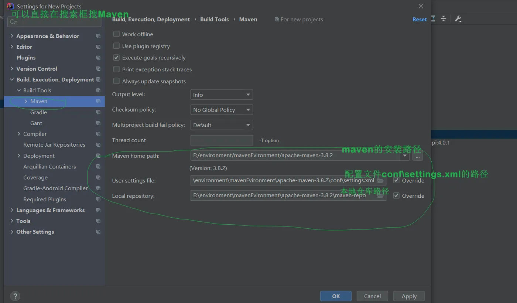The width and height of the screenshot is (517, 303).
Task: Click the scope icon on the Required Plugins row
Action: tap(98, 199)
